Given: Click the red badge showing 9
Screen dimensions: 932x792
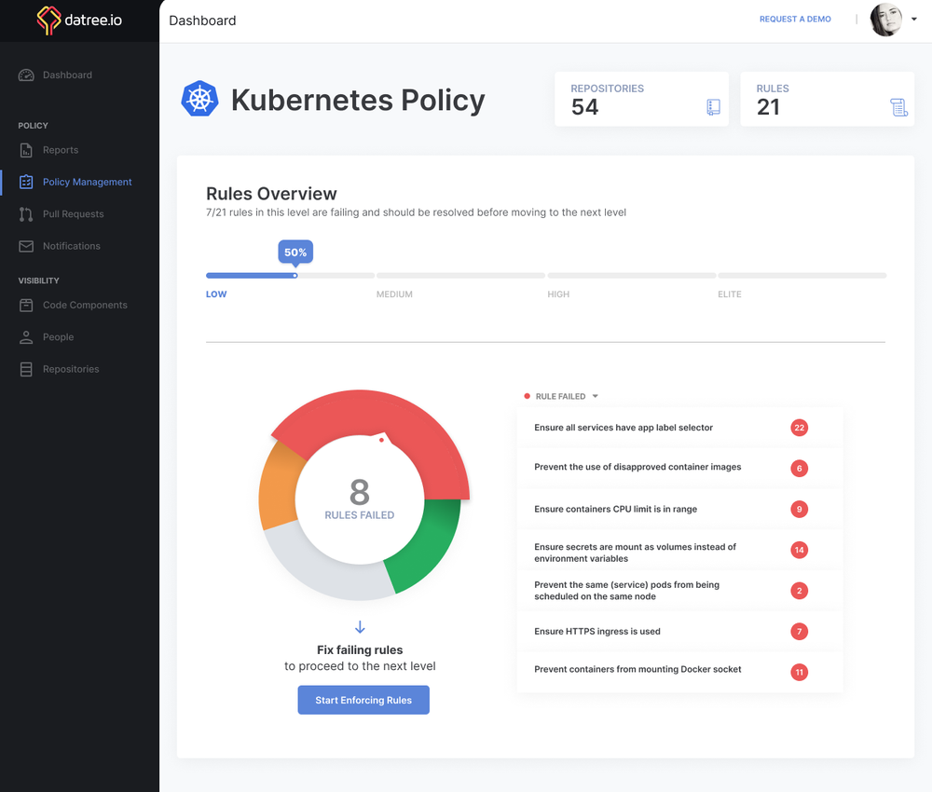Looking at the screenshot, I should 799,509.
